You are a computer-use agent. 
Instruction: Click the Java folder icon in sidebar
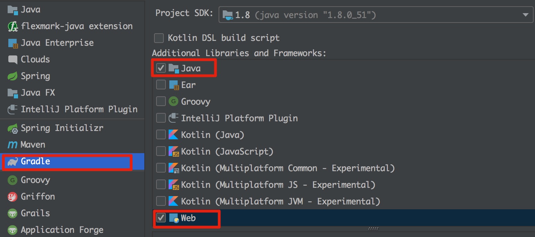[x=12, y=10]
